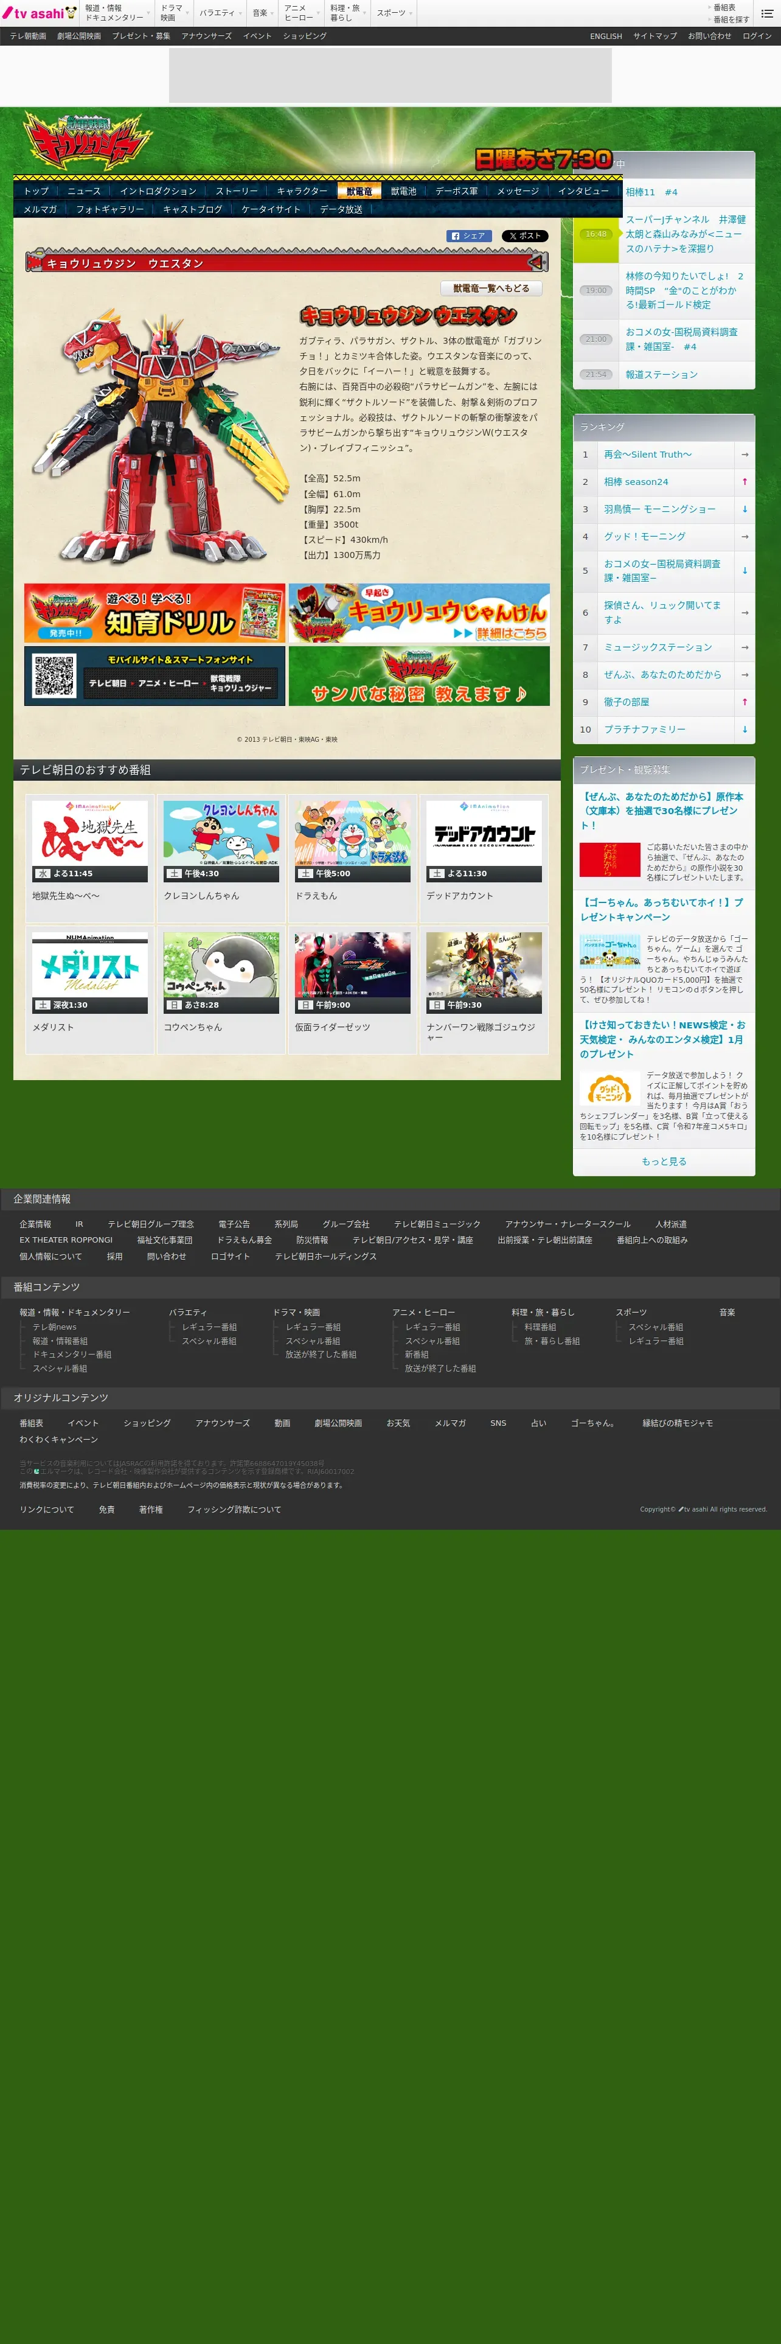
Task: Open the キャストブログ tab
Action: (x=193, y=209)
